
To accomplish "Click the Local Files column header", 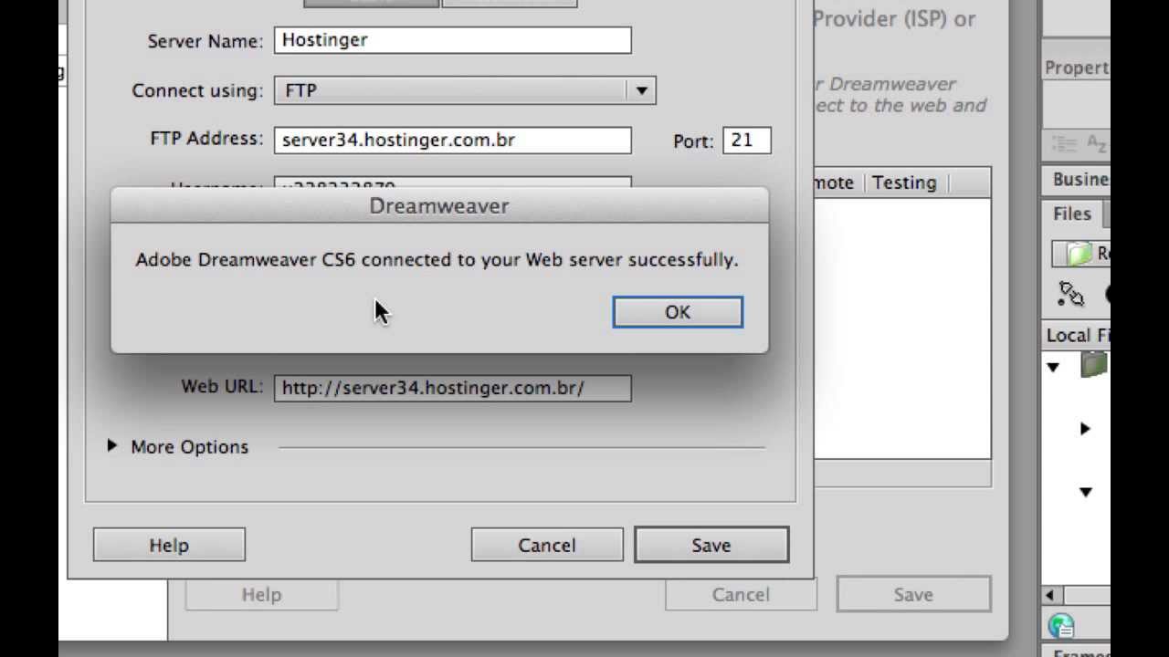I will point(1078,335).
